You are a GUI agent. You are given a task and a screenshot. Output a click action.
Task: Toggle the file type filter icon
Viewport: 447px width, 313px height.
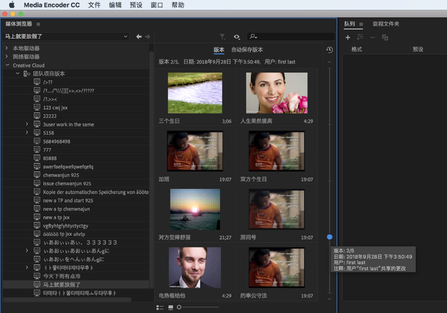pos(222,36)
